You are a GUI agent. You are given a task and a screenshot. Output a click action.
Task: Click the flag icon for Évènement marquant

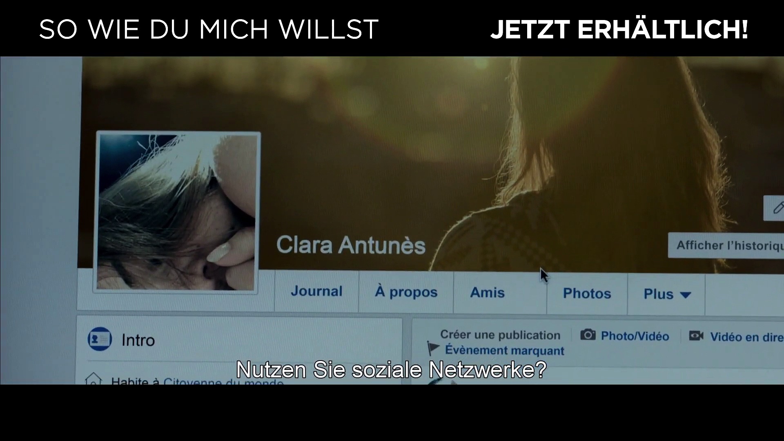pyautogui.click(x=433, y=348)
